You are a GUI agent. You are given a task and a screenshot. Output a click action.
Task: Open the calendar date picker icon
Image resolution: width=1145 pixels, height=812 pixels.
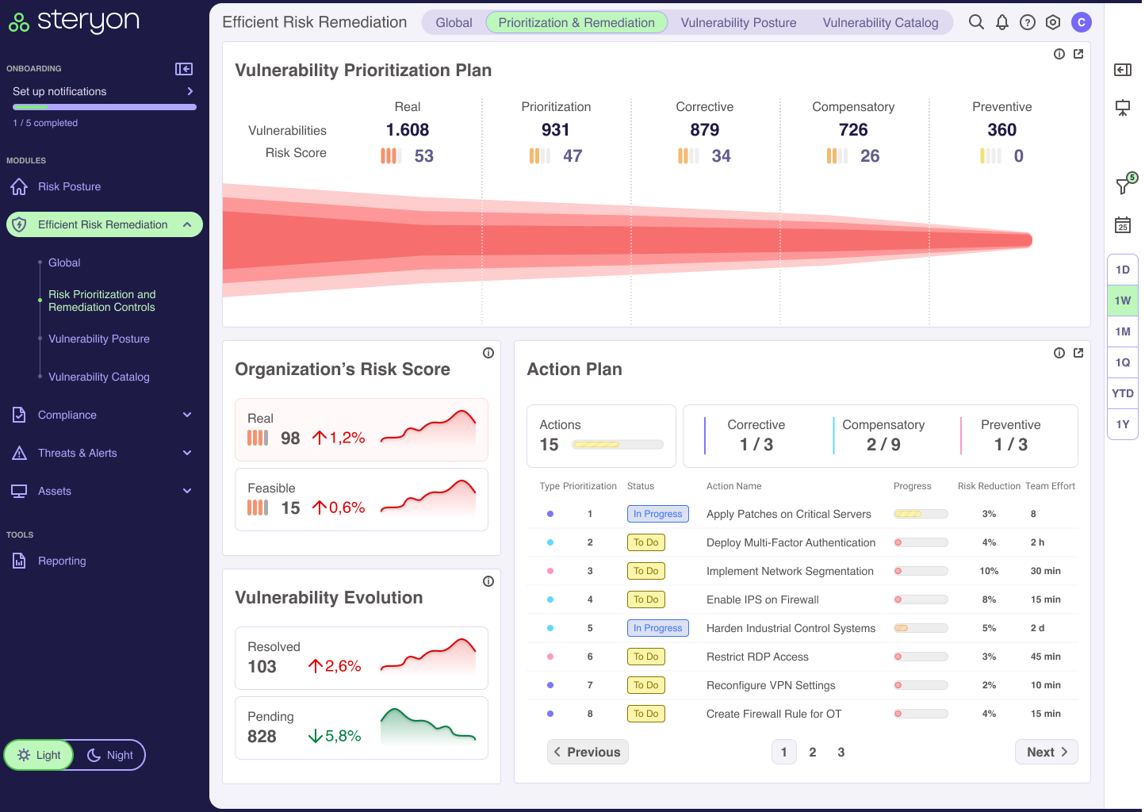click(x=1123, y=225)
